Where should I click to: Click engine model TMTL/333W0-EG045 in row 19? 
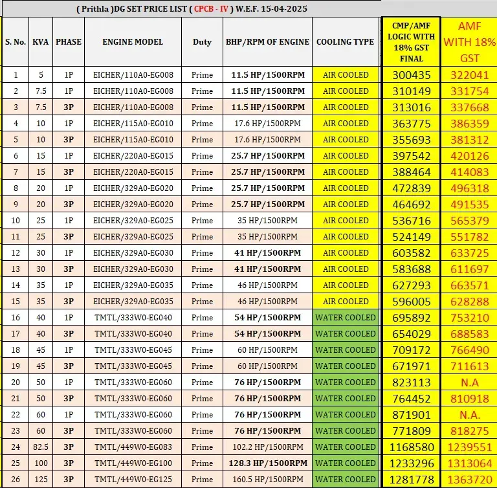[133, 366]
